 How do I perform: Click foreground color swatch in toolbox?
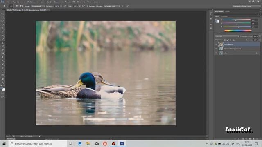[2, 88]
